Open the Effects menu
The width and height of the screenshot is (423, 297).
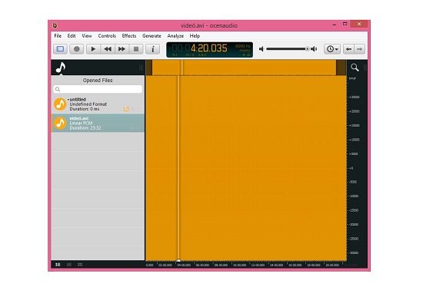[129, 36]
